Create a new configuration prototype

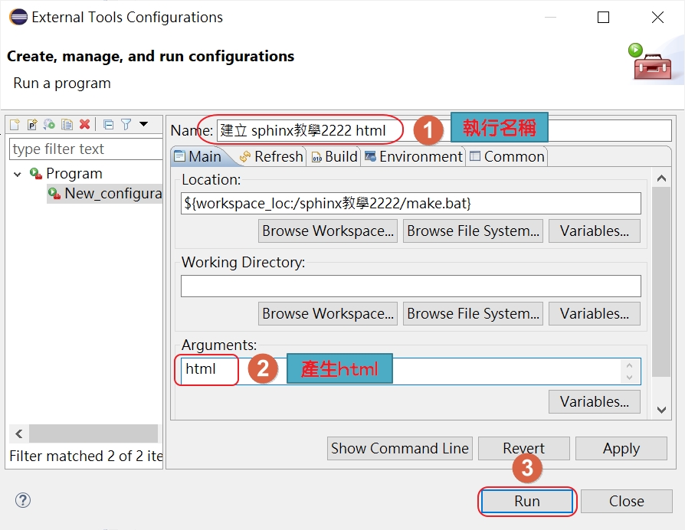coord(32,124)
